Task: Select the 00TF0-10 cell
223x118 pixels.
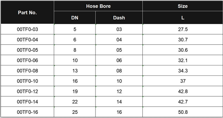Action: (x=27, y=81)
